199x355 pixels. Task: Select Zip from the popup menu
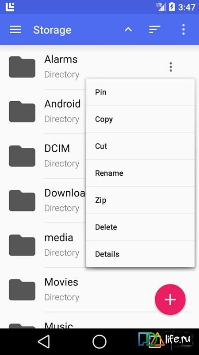[x=140, y=200]
